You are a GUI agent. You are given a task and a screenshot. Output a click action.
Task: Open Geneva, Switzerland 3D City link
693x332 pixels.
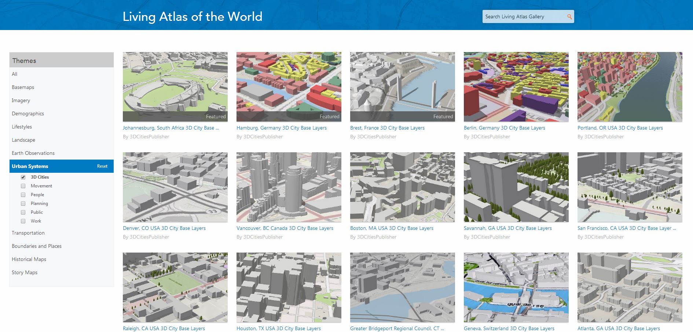click(509, 328)
